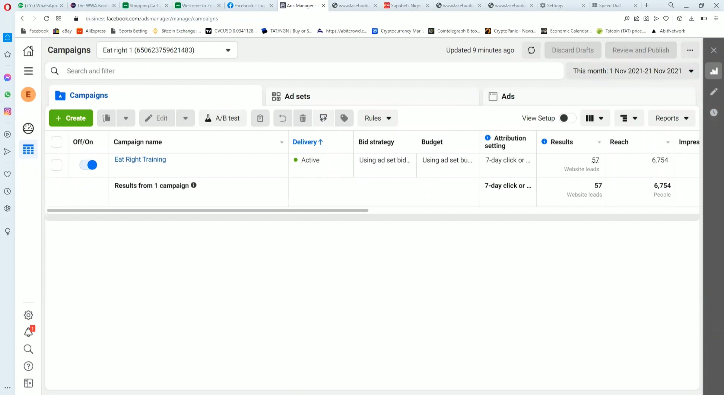Click the tag label icon in toolbar

(344, 118)
